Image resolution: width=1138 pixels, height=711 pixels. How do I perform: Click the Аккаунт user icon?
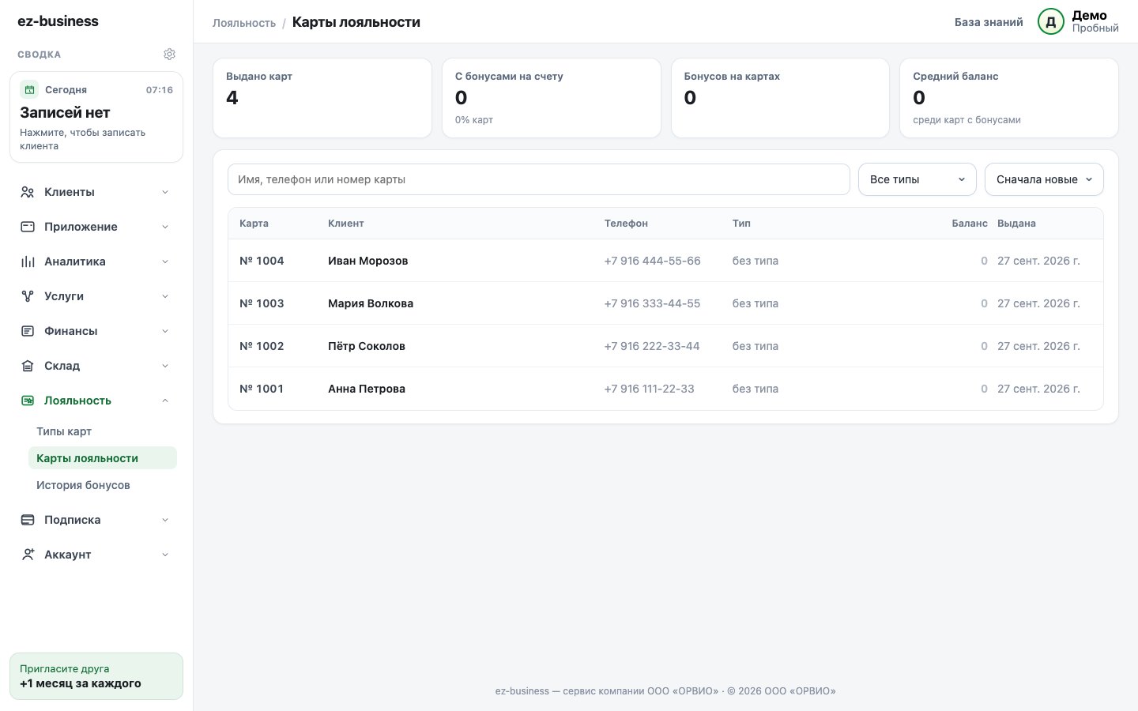[x=28, y=555]
